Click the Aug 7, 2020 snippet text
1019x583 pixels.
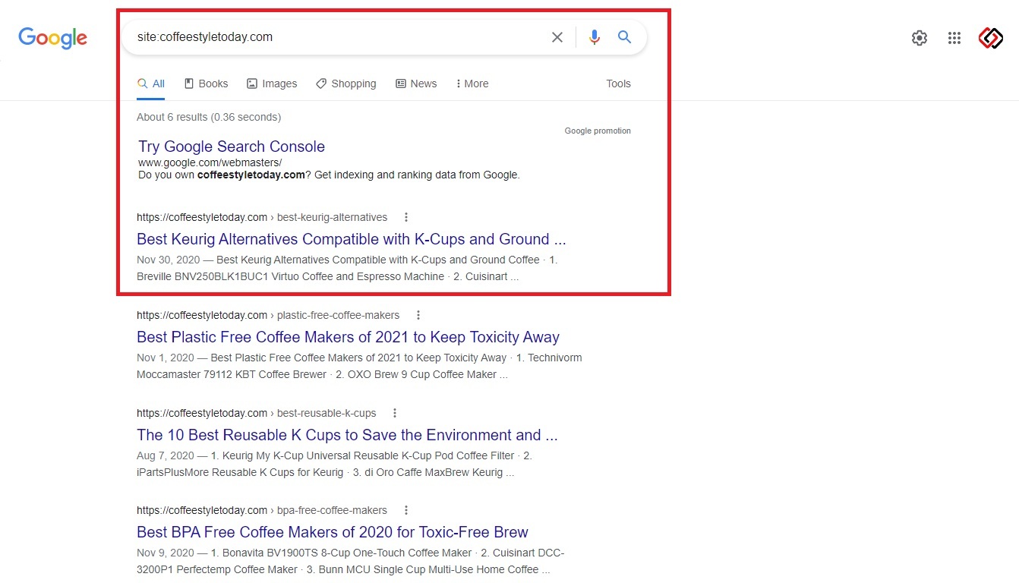pyautogui.click(x=335, y=464)
